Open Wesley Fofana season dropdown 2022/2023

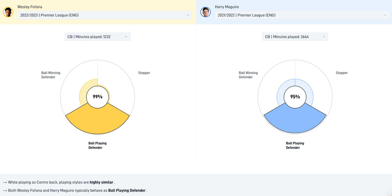[105, 15]
